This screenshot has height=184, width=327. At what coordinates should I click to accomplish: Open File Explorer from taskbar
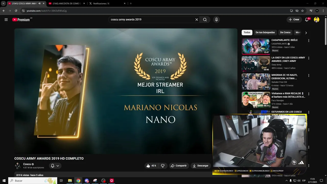point(70,181)
